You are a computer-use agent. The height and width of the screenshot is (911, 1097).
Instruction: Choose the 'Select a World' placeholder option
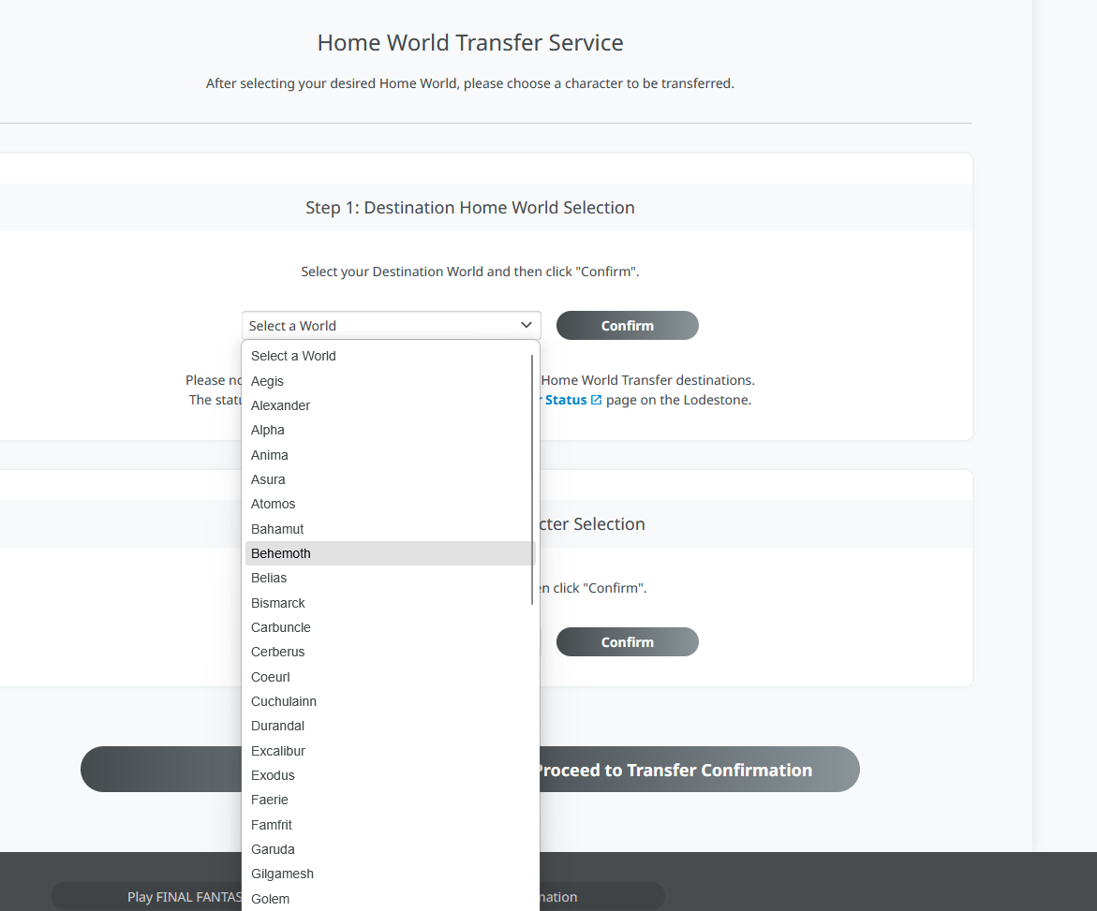click(x=390, y=356)
